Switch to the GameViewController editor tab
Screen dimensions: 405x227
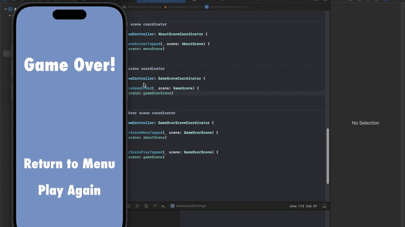(x=161, y=1)
